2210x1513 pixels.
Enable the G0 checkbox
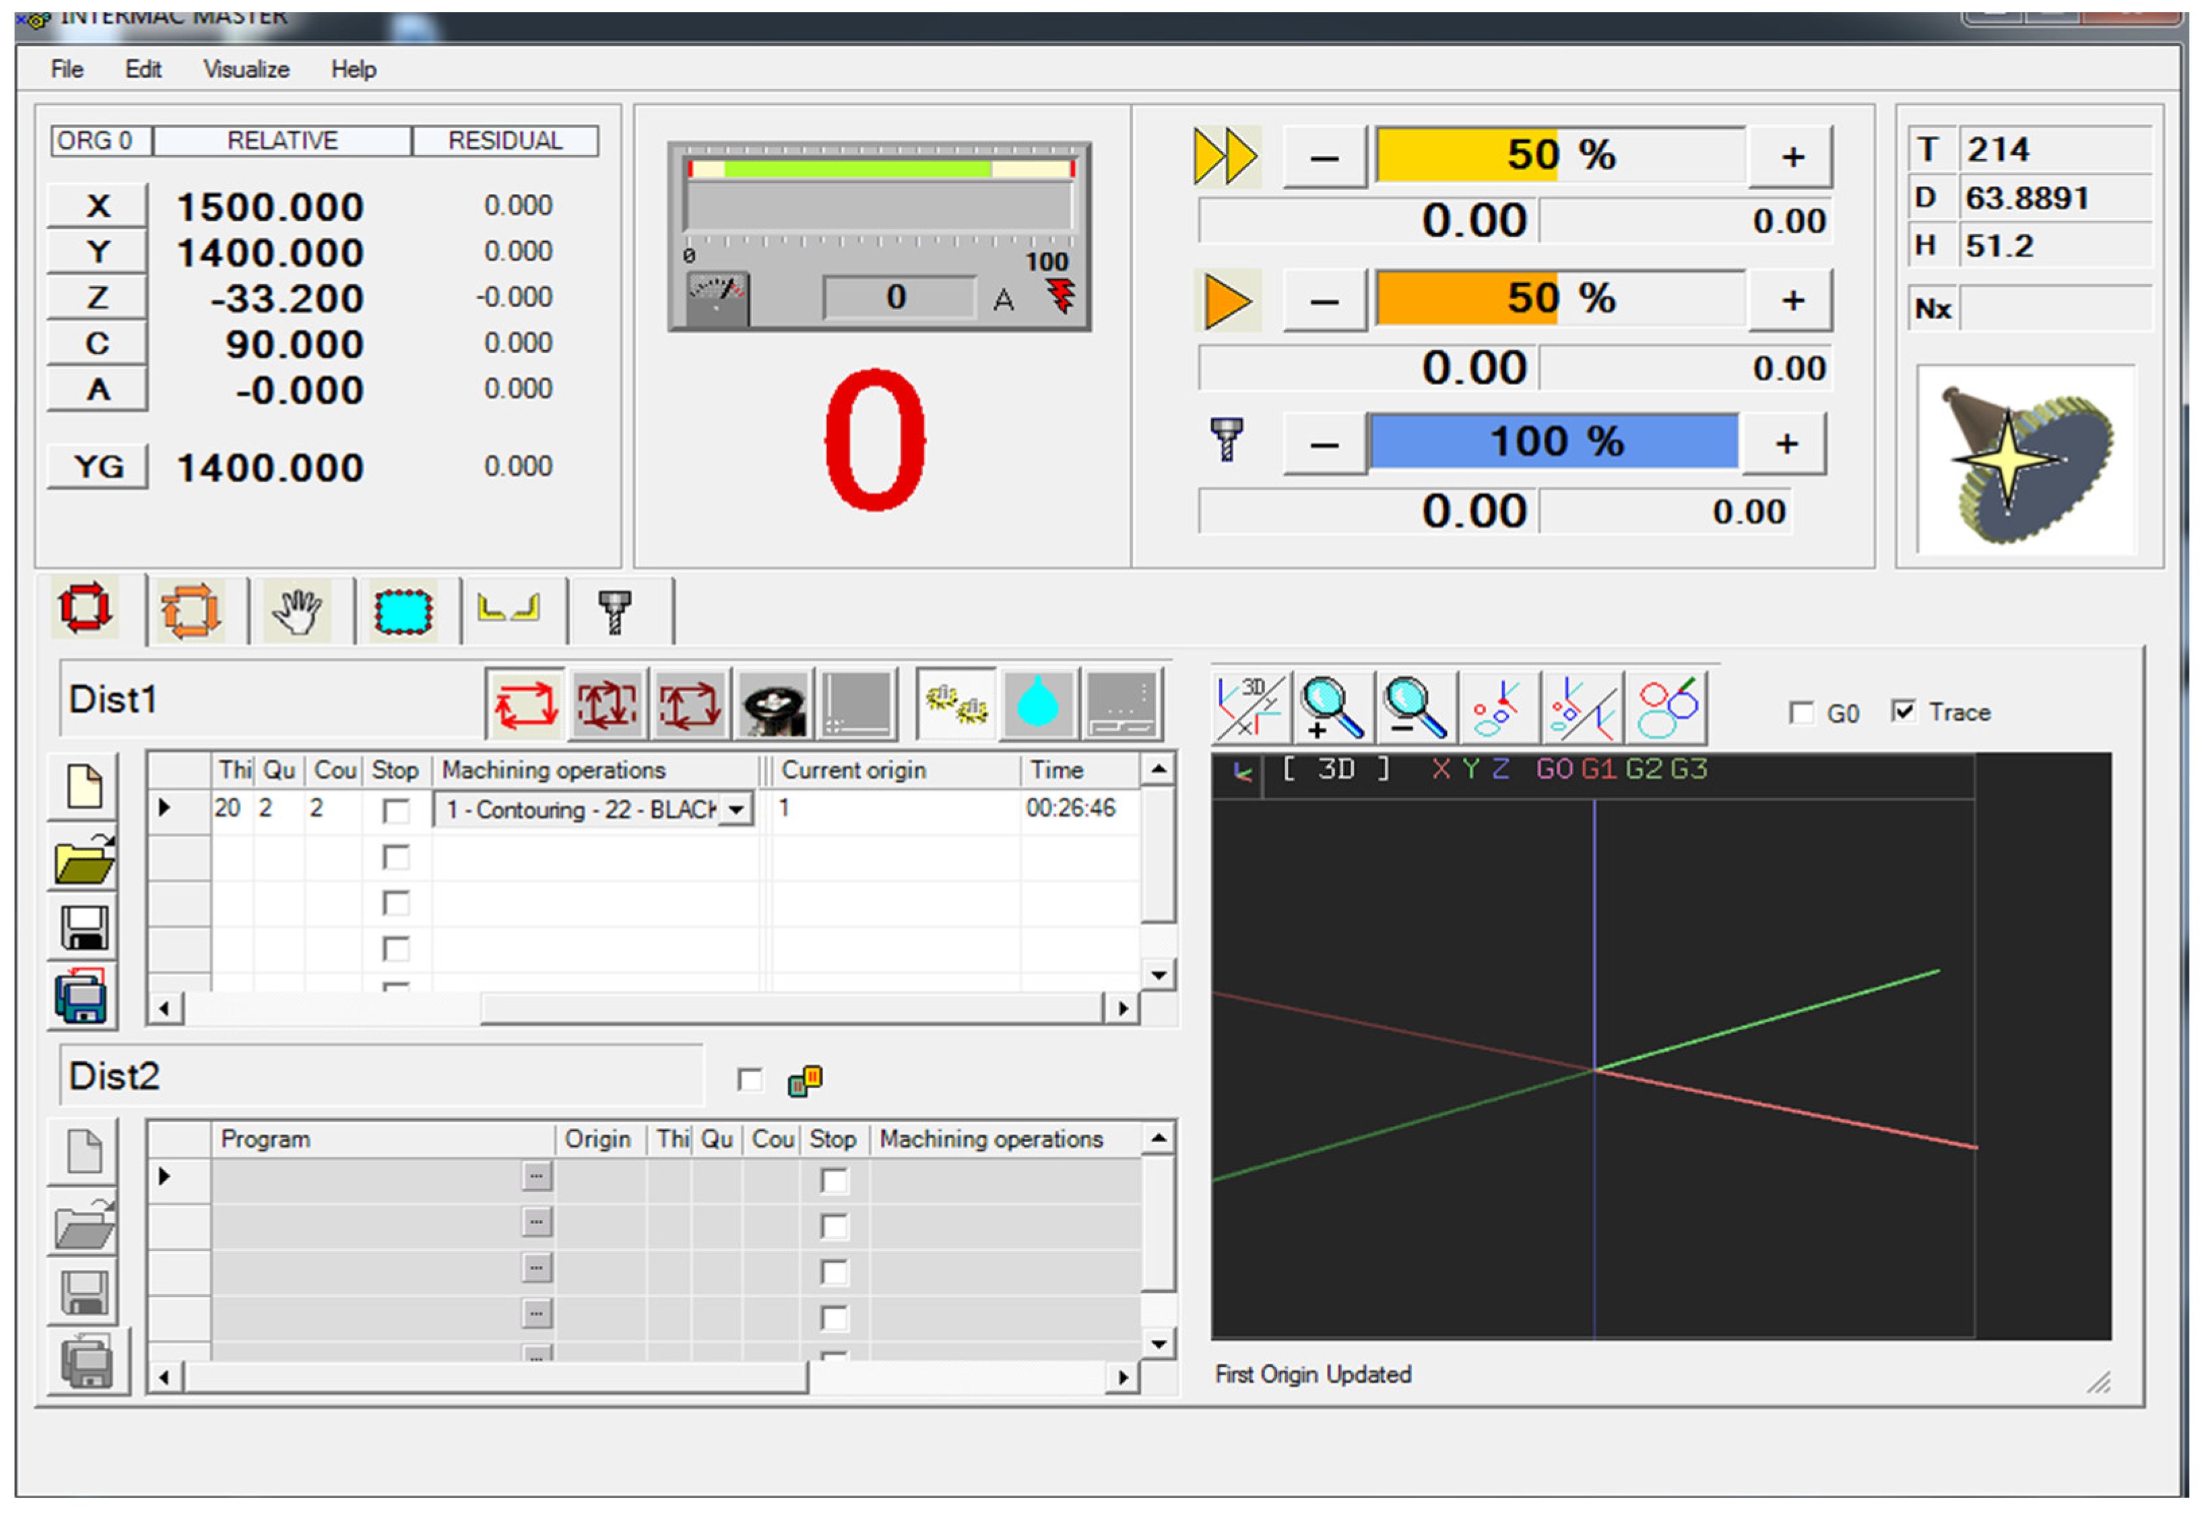(x=1801, y=713)
